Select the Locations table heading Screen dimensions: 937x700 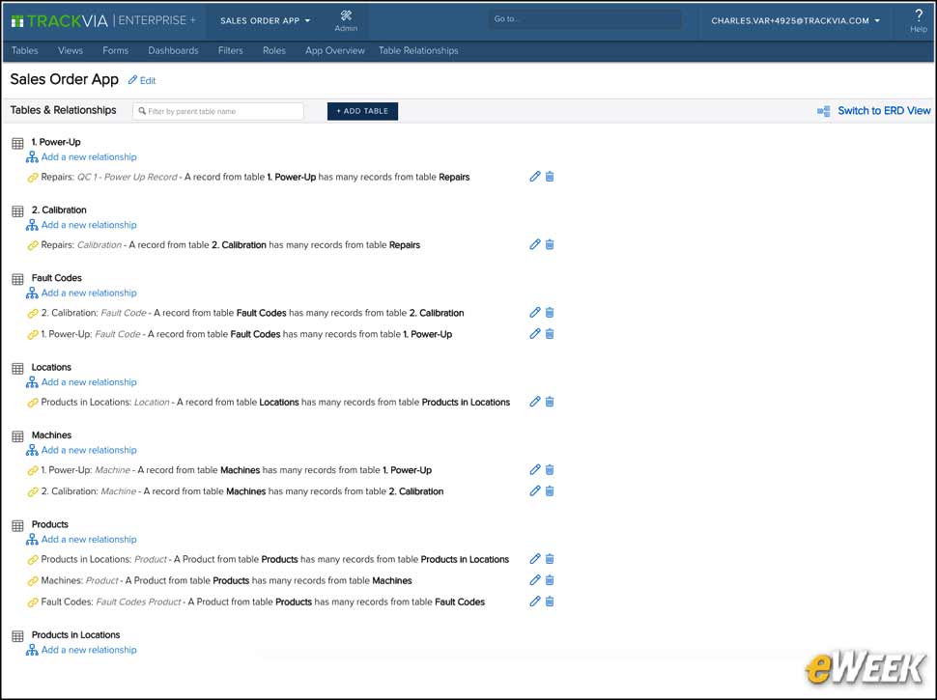tap(51, 367)
